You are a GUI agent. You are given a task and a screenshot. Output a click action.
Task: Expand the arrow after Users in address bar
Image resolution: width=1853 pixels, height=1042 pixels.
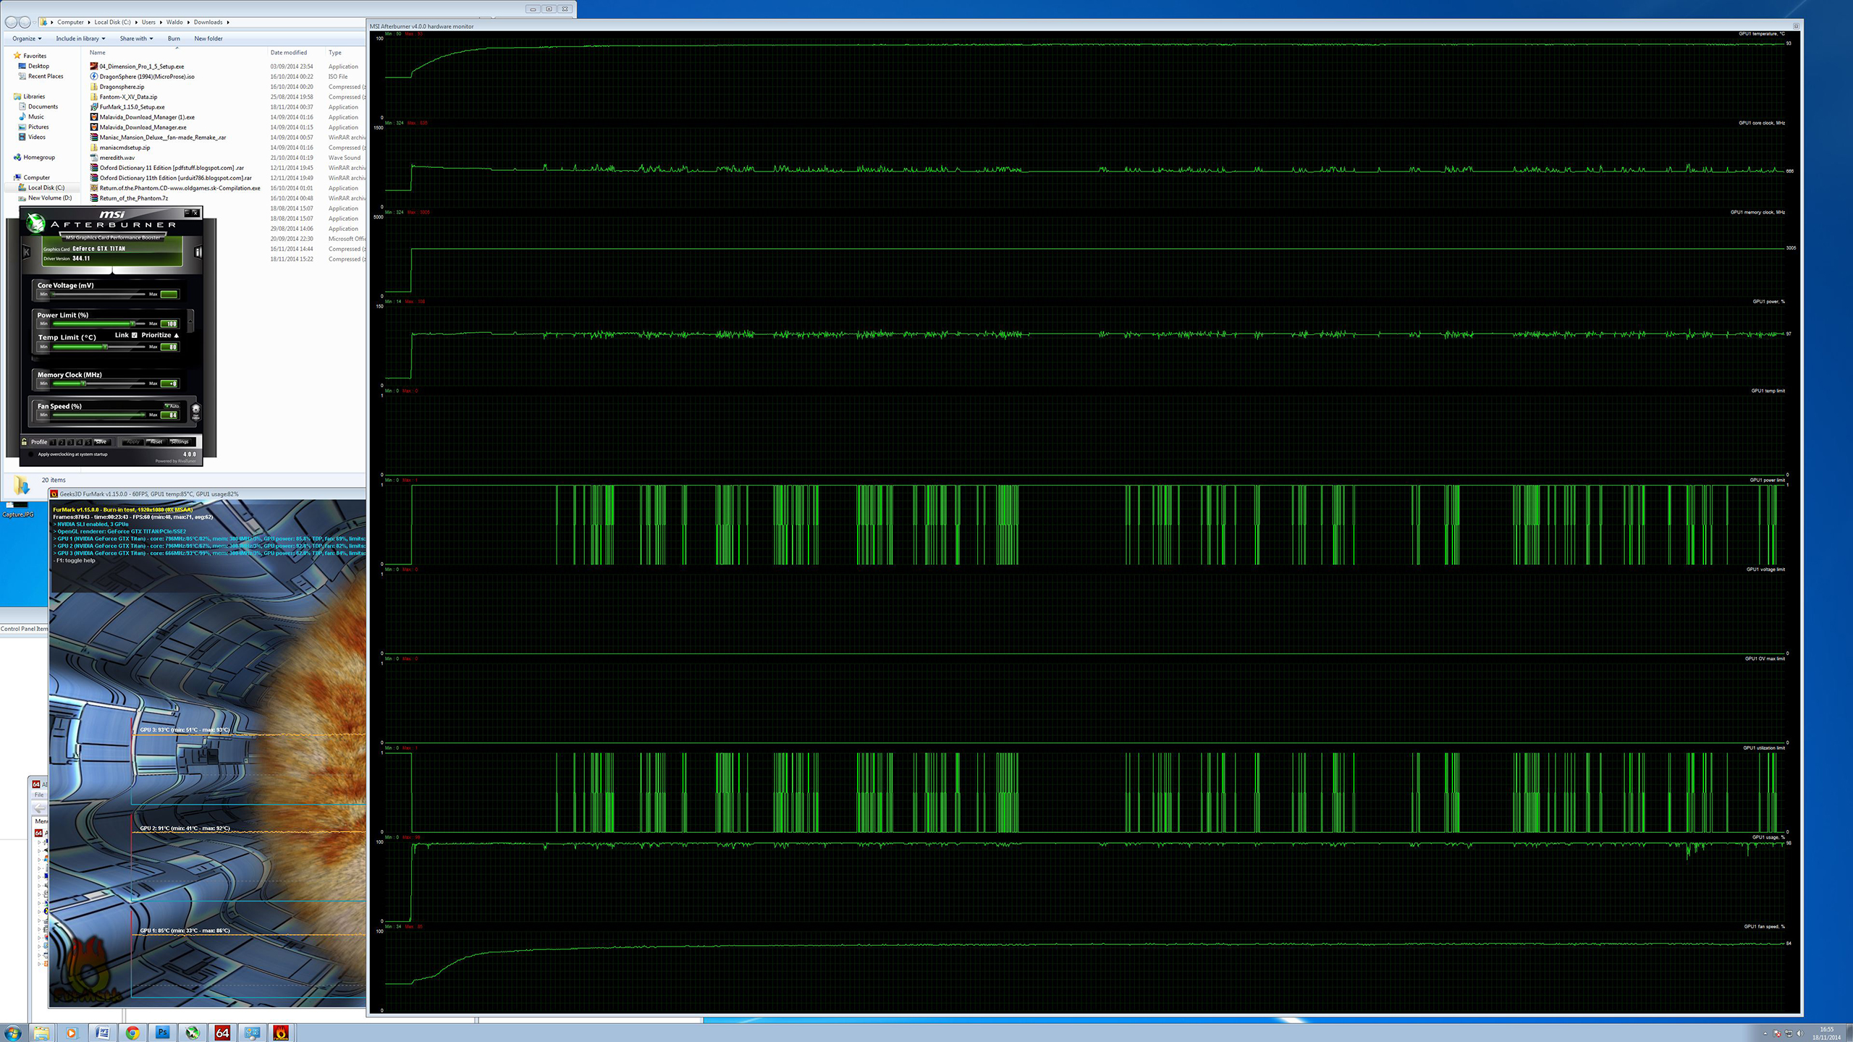[x=161, y=22]
